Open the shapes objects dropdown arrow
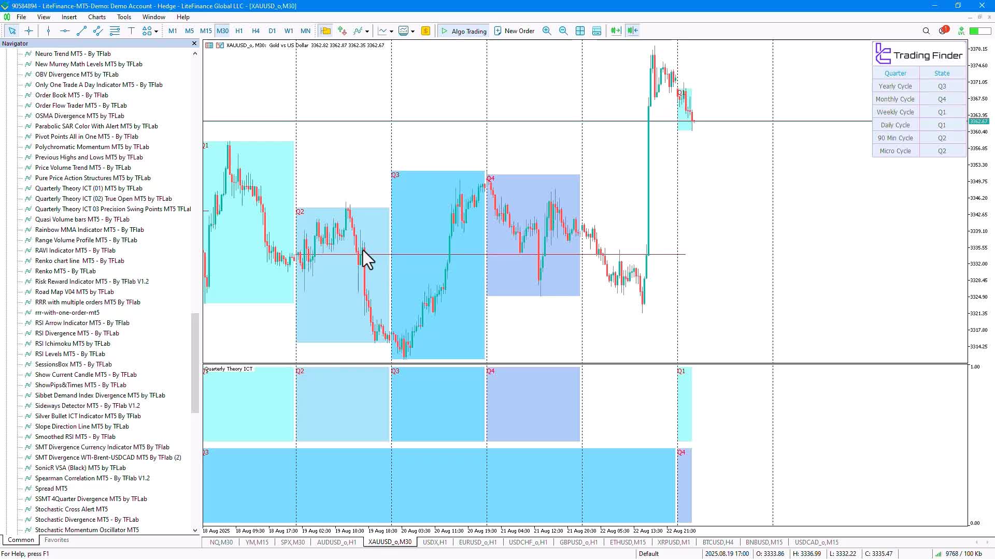 (156, 32)
